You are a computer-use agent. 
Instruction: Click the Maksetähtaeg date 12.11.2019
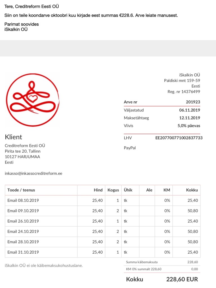[189, 118]
